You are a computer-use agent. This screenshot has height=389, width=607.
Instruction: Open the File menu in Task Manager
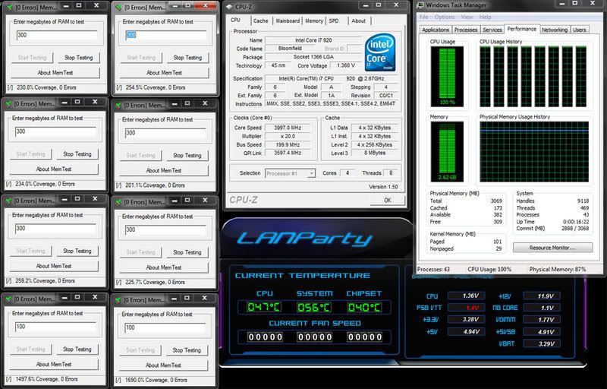pos(424,17)
